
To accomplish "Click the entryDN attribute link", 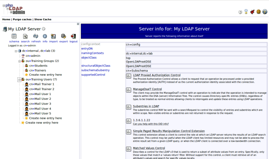I will click(87, 49).
